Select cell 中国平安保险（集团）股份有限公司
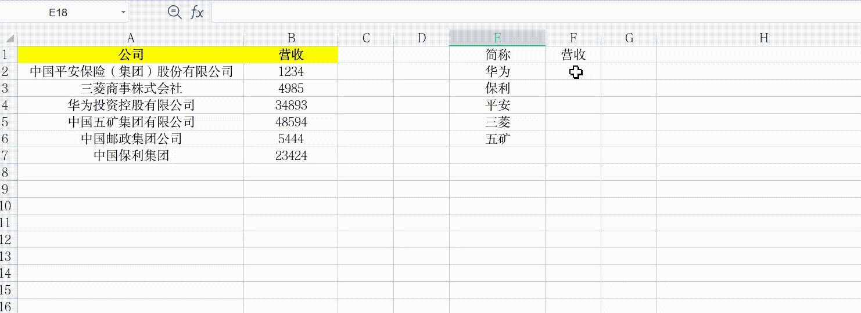 coord(131,72)
